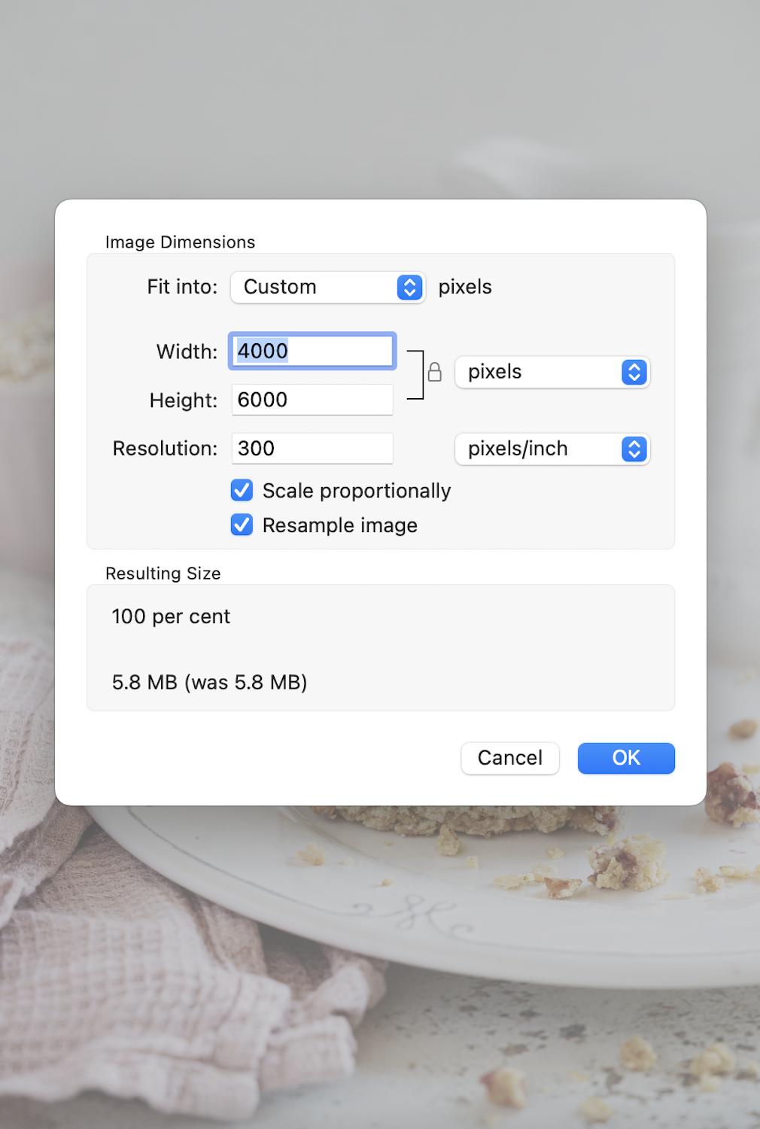Click the Scale proportionally checkmark icon
Screen dimensions: 760x1129
242,490
